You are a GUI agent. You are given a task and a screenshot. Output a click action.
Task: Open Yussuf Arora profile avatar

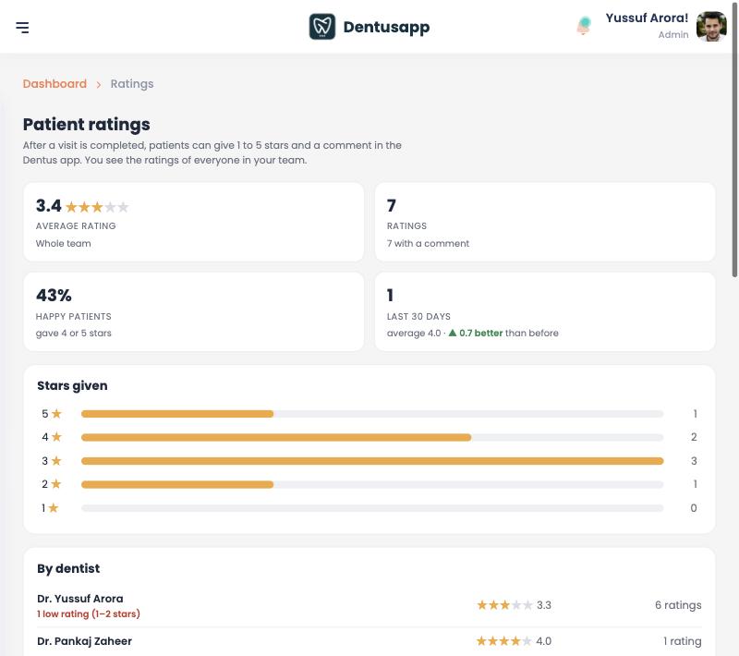tap(711, 27)
